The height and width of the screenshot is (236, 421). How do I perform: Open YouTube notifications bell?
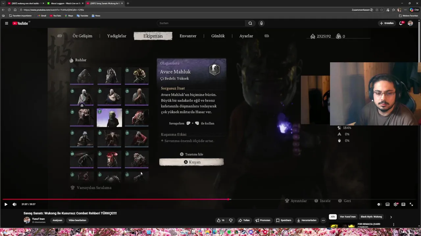tap(401, 23)
